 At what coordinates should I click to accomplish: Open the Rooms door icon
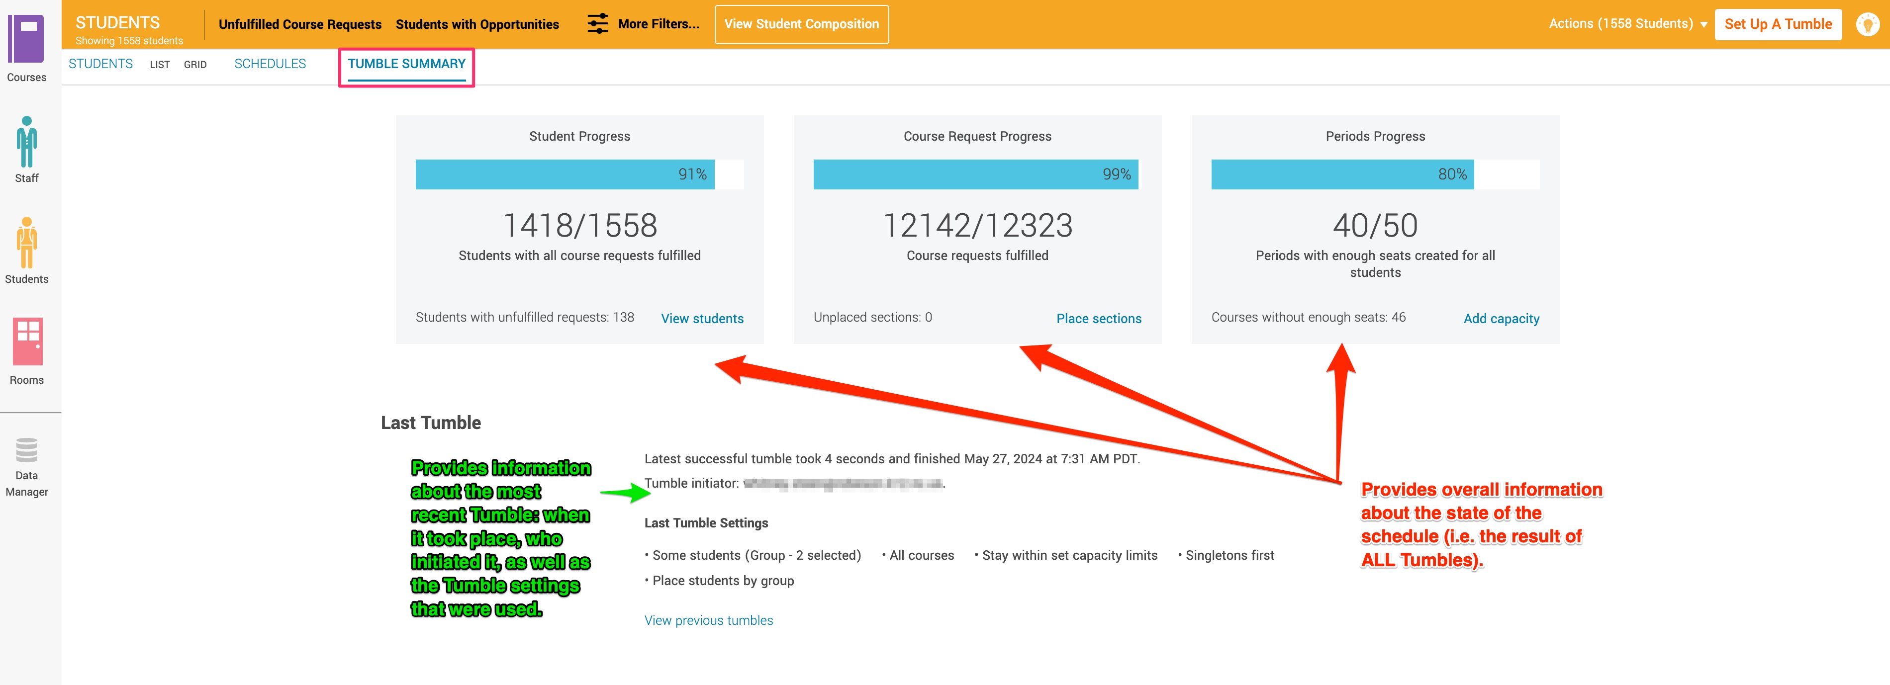tap(27, 342)
